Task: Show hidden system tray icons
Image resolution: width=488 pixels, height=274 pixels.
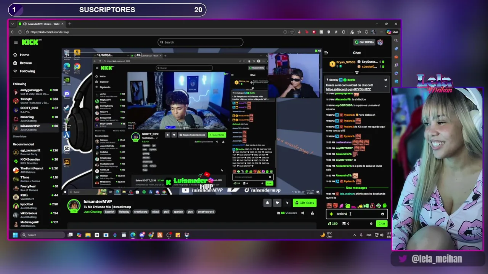Action: click(x=355, y=235)
